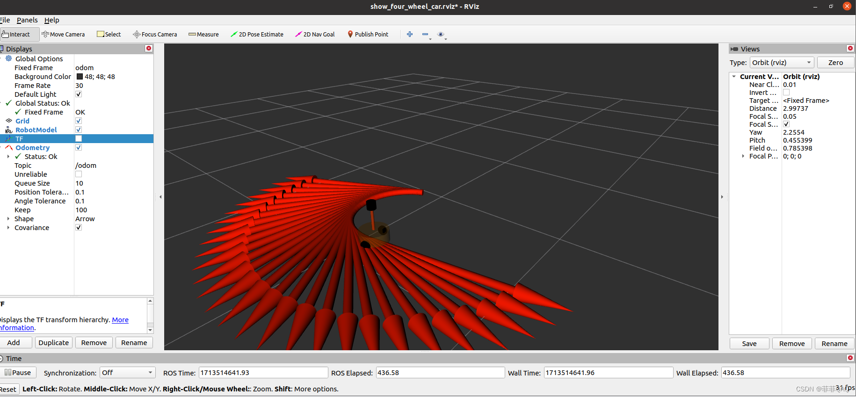Click the Displays Rename button
Image resolution: width=856 pixels, height=397 pixels.
click(x=134, y=343)
